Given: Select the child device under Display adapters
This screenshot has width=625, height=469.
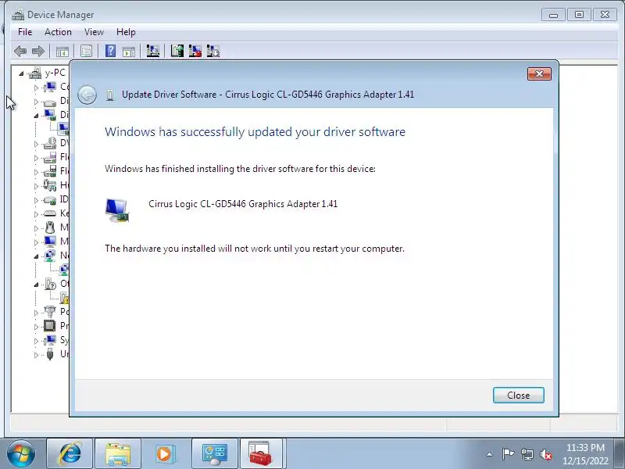Looking at the screenshot, I should point(64,129).
